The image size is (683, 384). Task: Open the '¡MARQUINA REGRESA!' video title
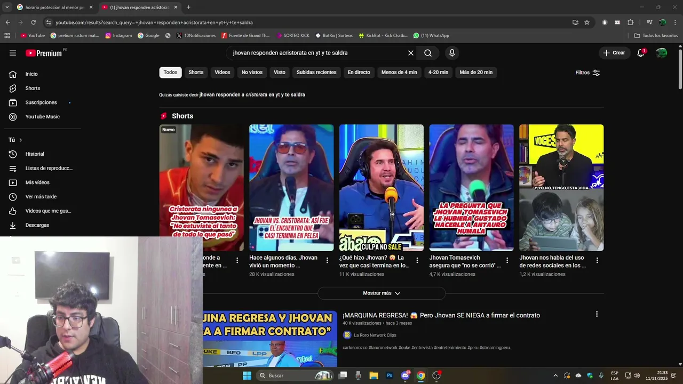[x=441, y=315]
